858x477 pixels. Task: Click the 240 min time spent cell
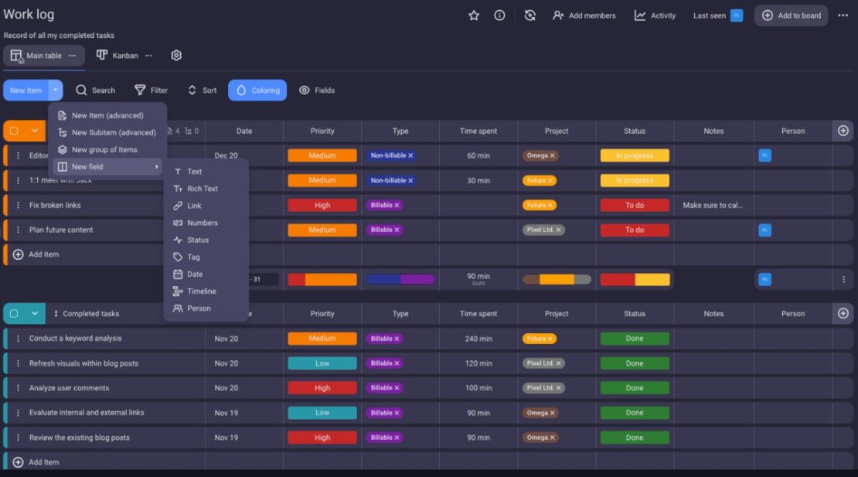pos(478,339)
